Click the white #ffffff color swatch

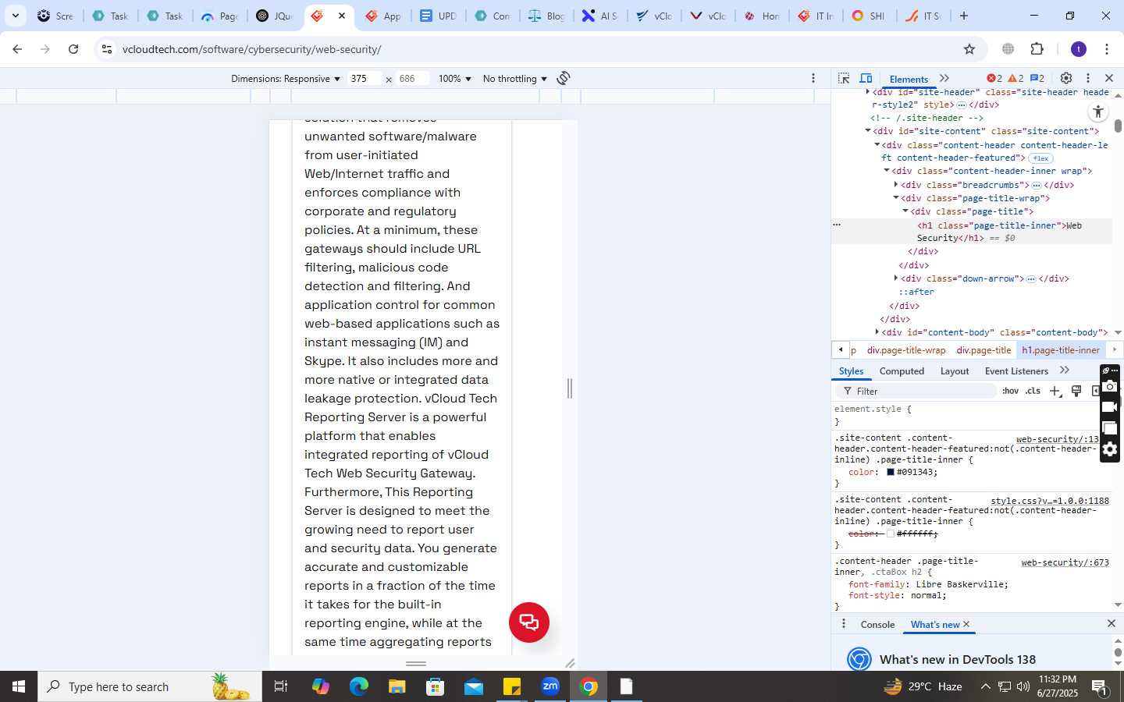point(890,534)
